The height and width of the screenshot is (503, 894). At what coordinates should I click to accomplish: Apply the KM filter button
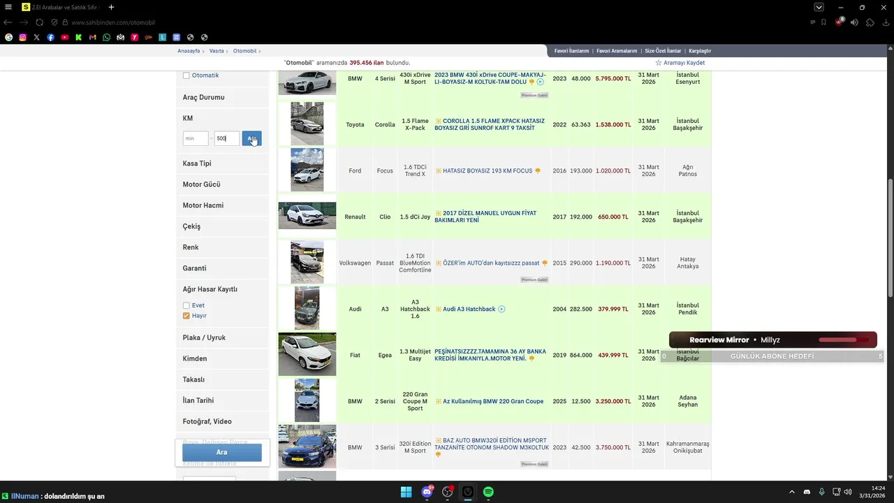[251, 138]
